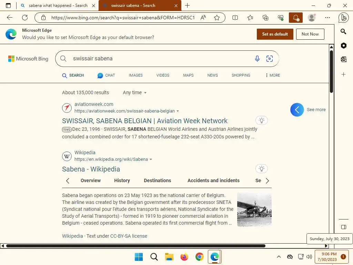Open Microsoft 365 sidebar hexagon icon

344,46
